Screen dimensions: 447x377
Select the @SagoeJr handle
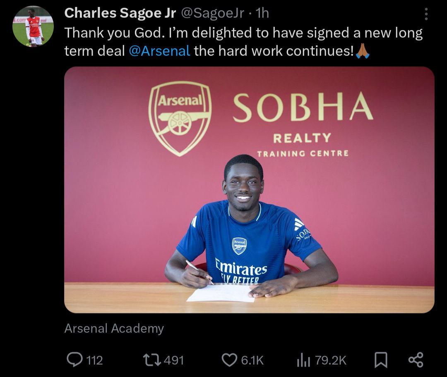point(214,13)
